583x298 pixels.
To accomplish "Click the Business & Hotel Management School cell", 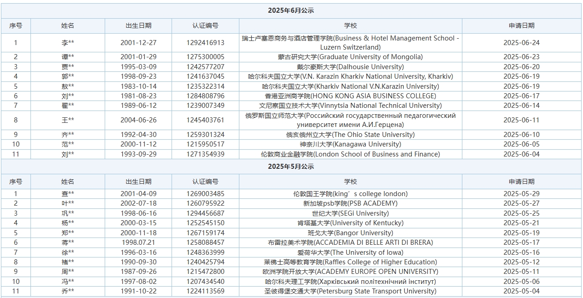I will click(350, 43).
